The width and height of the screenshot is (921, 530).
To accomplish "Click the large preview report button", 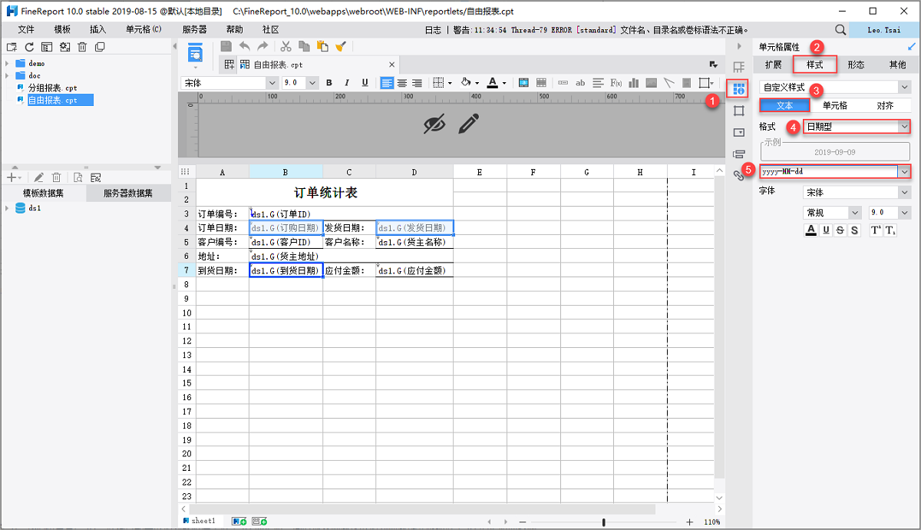I will click(x=195, y=53).
